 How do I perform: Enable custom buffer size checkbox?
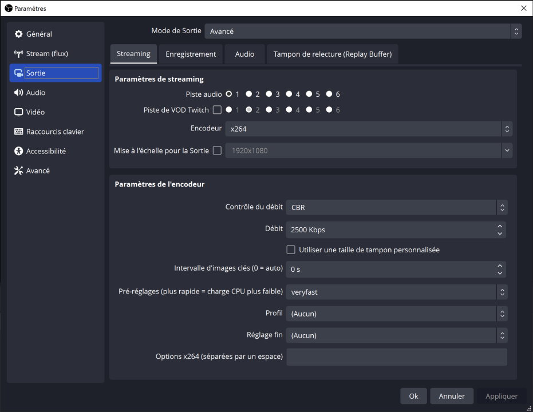point(291,250)
